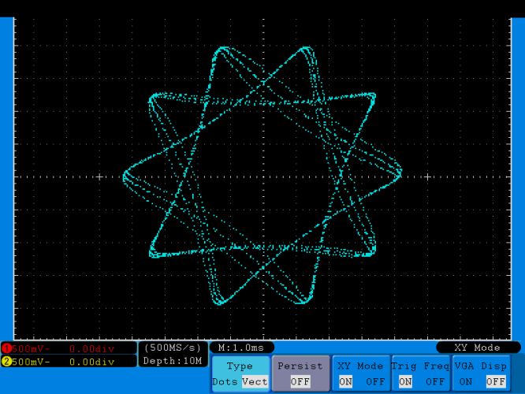Click the XY Mode status title

477,348
